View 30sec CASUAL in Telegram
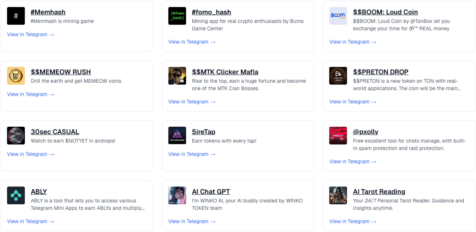This screenshot has width=476, height=232. pyautogui.click(x=31, y=154)
